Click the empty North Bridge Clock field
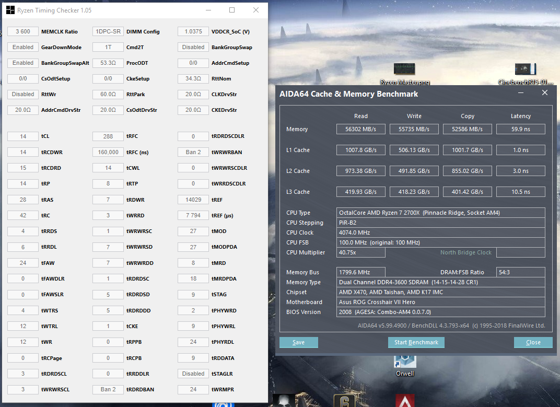 pos(521,252)
